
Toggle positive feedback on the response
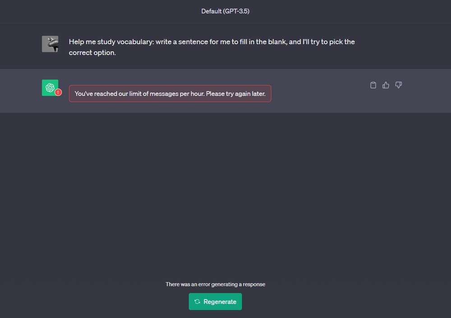click(x=386, y=85)
